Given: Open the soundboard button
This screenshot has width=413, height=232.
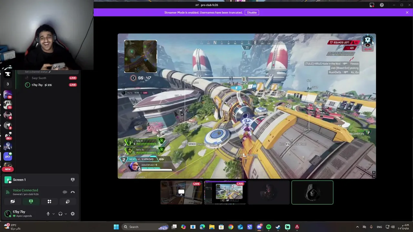Looking at the screenshot, I should coord(68,201).
